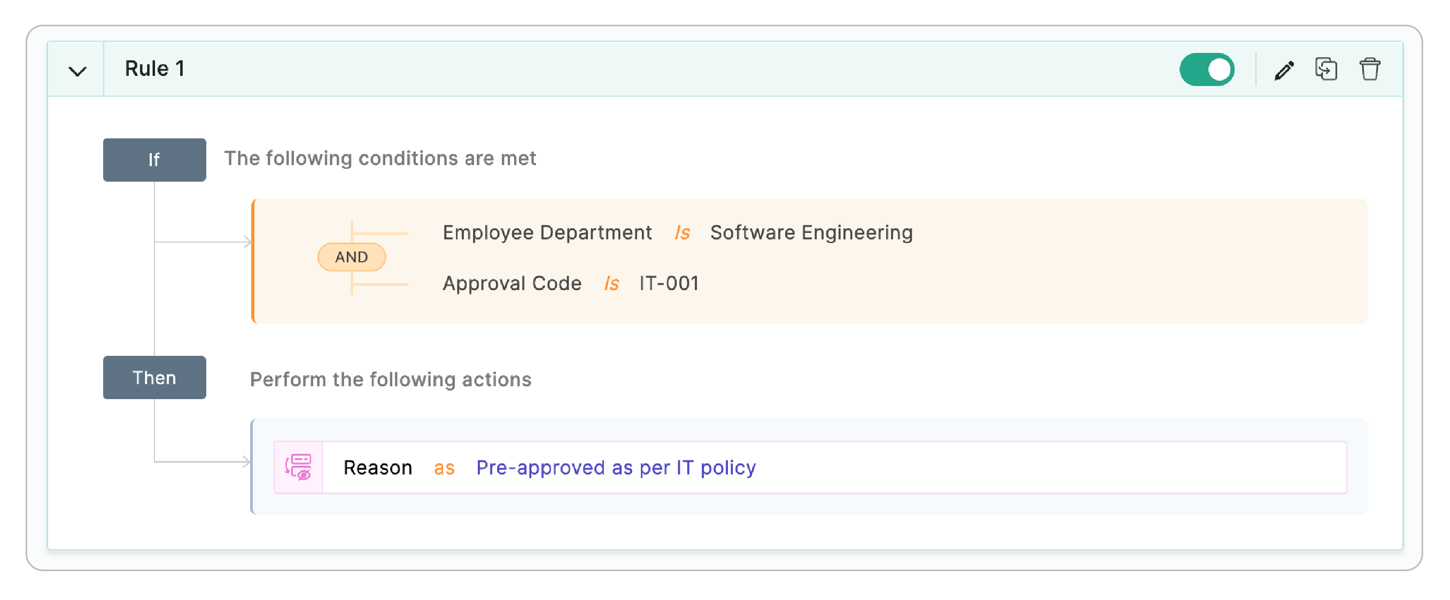
Task: Click the orange 'as' operator in action row
Action: [444, 467]
